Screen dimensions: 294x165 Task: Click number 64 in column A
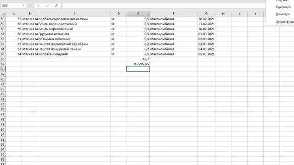[14, 54]
